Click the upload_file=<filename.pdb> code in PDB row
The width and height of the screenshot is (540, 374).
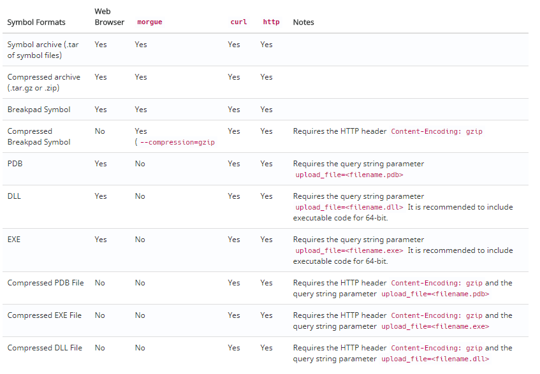pyautogui.click(x=349, y=175)
